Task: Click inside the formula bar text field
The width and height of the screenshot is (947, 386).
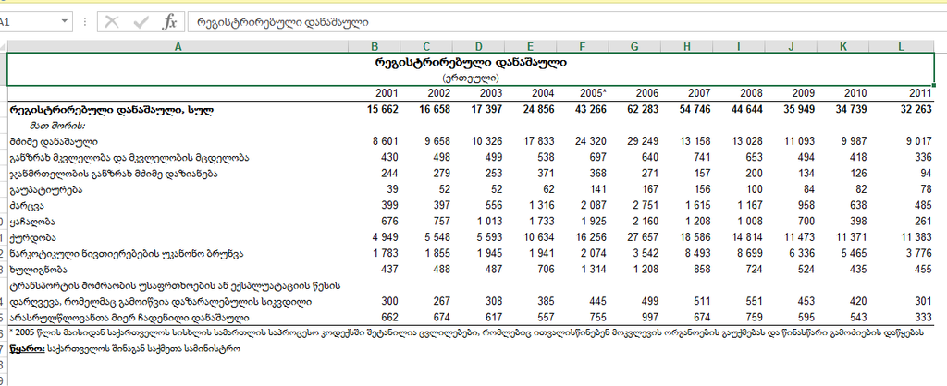Action: 567,22
